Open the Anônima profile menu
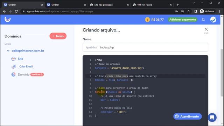The width and height of the screenshot is (224, 126). pos(207,11)
